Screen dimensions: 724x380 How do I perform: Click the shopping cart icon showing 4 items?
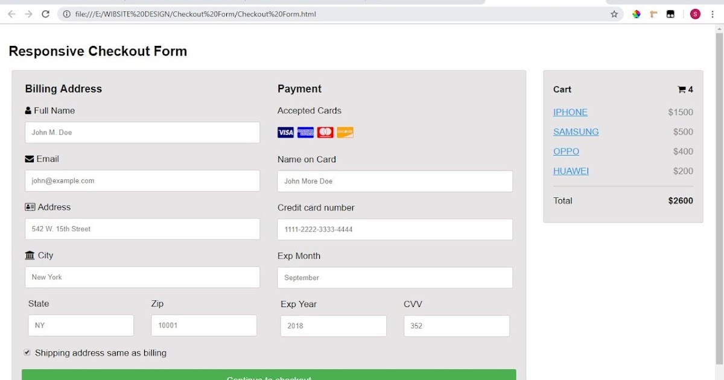(682, 89)
